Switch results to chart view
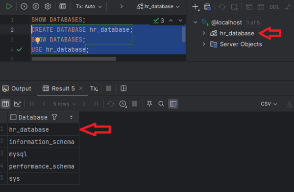 [17, 104]
